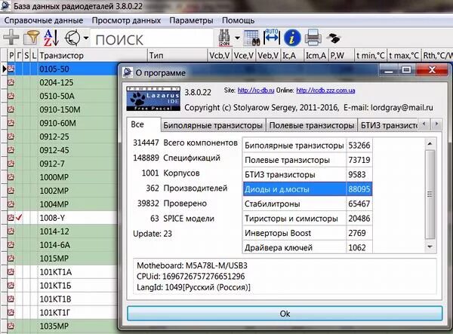Expand the transistor type dropdown arrow
This screenshot has width=453, height=334.
click(86, 38)
